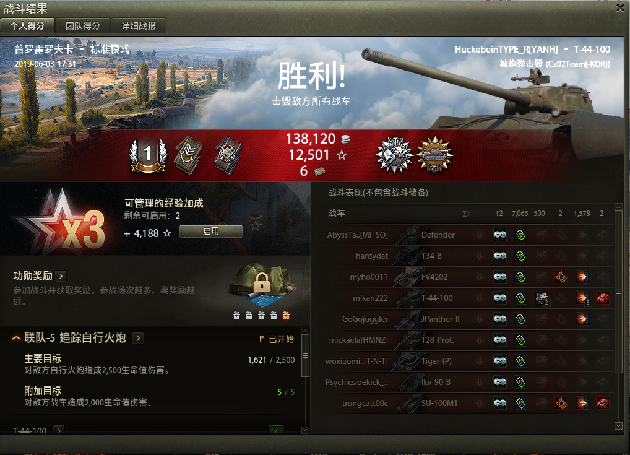Screen dimensions: 630x455
Task: Close the battle results window
Action: tap(620, 7)
